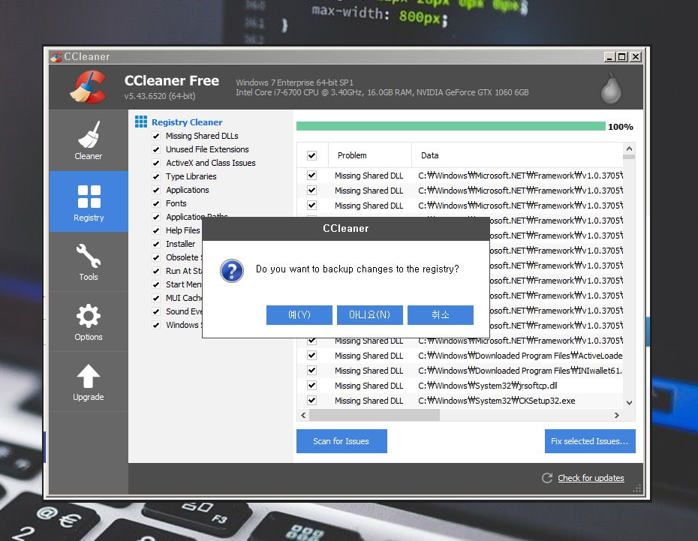The width and height of the screenshot is (698, 541).
Task: Click the 예(Y) Yes button
Action: tap(299, 315)
